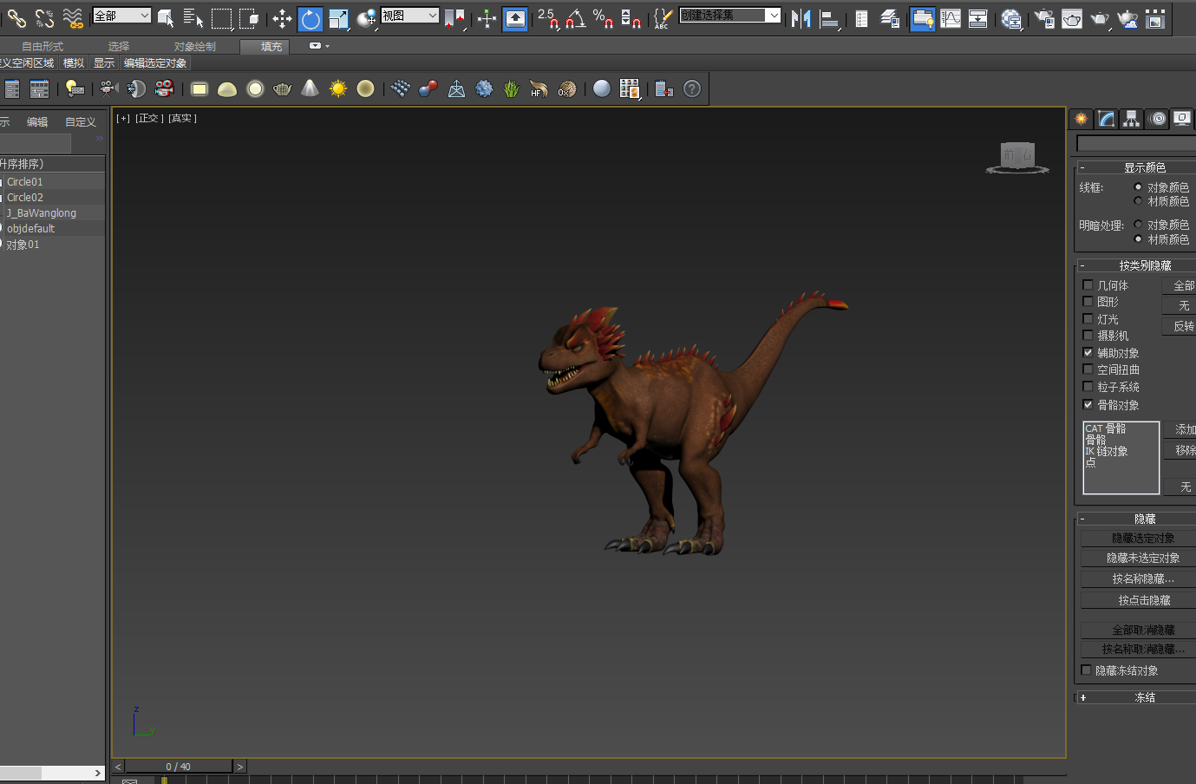1196x784 pixels.
Task: Enable the 几何体 hide checkbox
Action: click(1088, 285)
